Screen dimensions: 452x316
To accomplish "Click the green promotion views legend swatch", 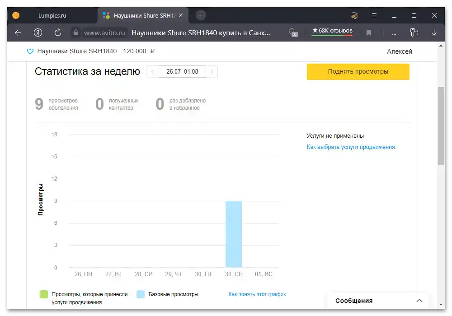I will click(x=44, y=294).
